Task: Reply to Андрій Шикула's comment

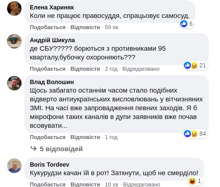Action: tap(85, 69)
